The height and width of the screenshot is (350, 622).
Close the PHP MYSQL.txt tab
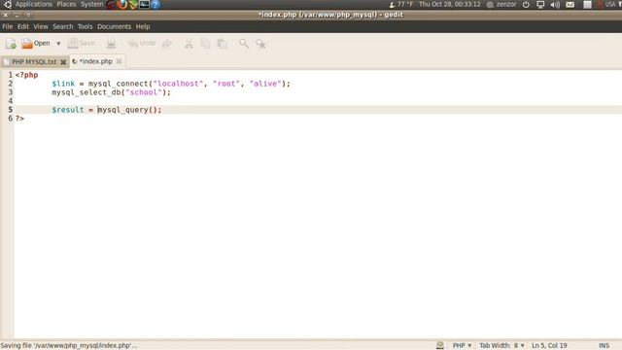(63, 62)
